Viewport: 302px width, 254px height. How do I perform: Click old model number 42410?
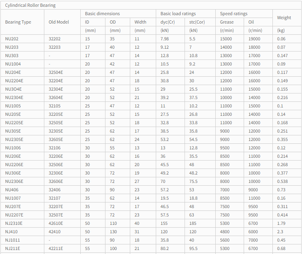pyautogui.click(x=54, y=232)
